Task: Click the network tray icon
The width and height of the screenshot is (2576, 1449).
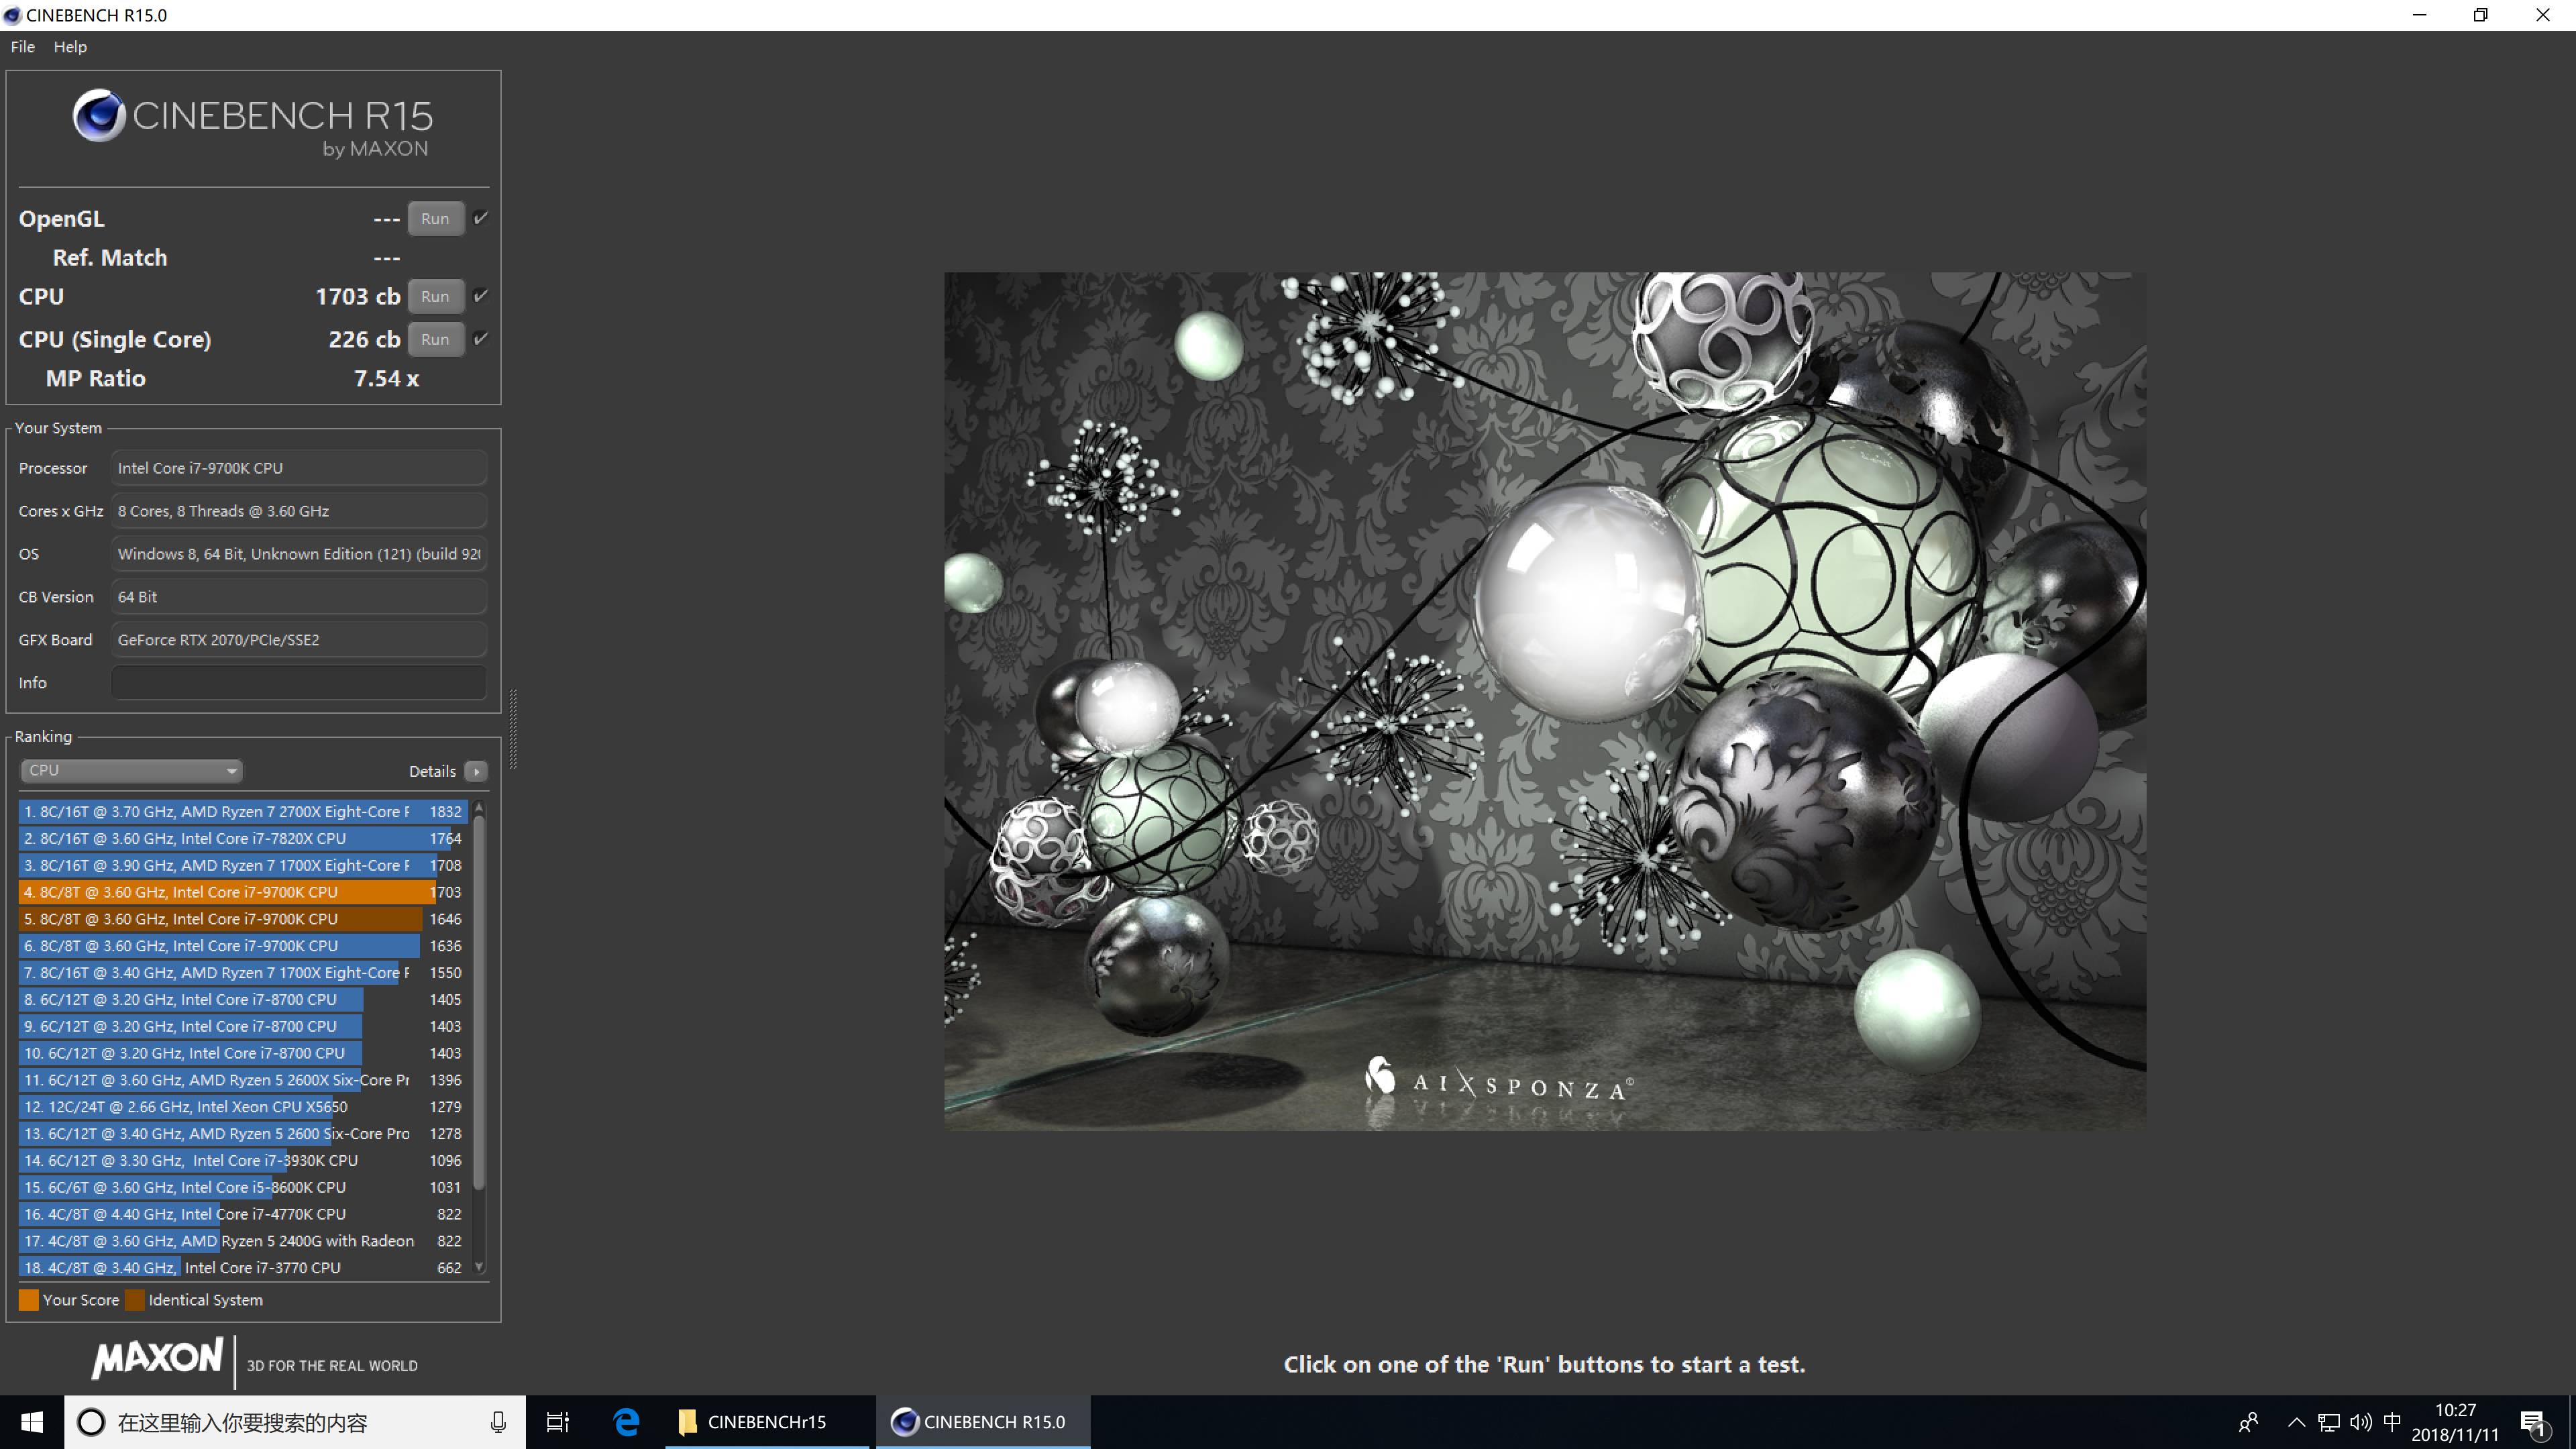Action: tap(2329, 1421)
